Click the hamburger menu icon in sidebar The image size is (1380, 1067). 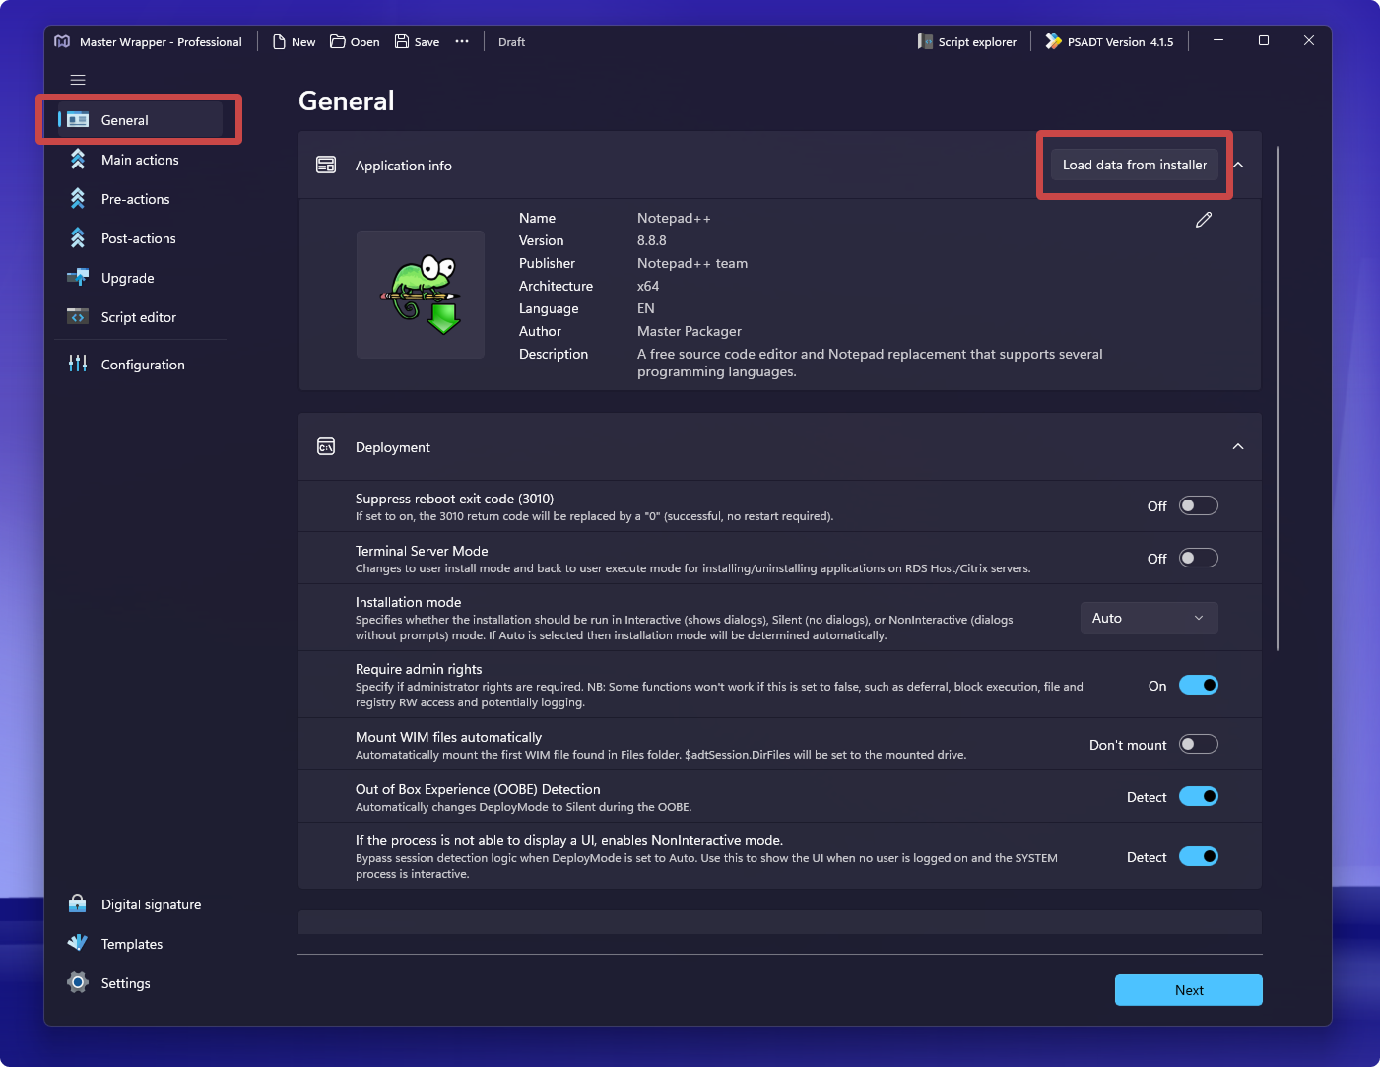(x=78, y=80)
